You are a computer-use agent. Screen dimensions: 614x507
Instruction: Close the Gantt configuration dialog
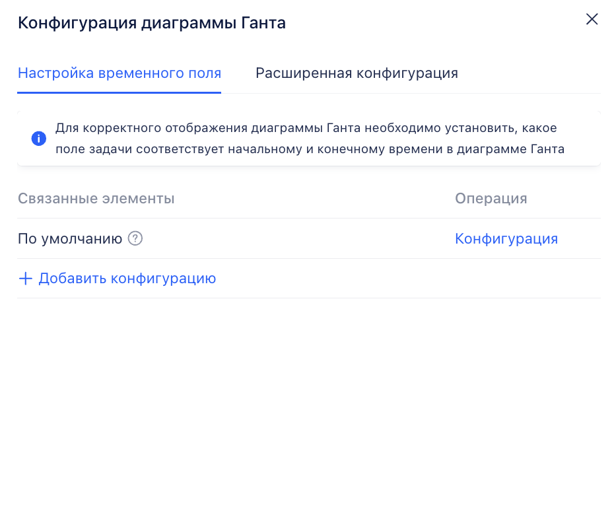[592, 19]
